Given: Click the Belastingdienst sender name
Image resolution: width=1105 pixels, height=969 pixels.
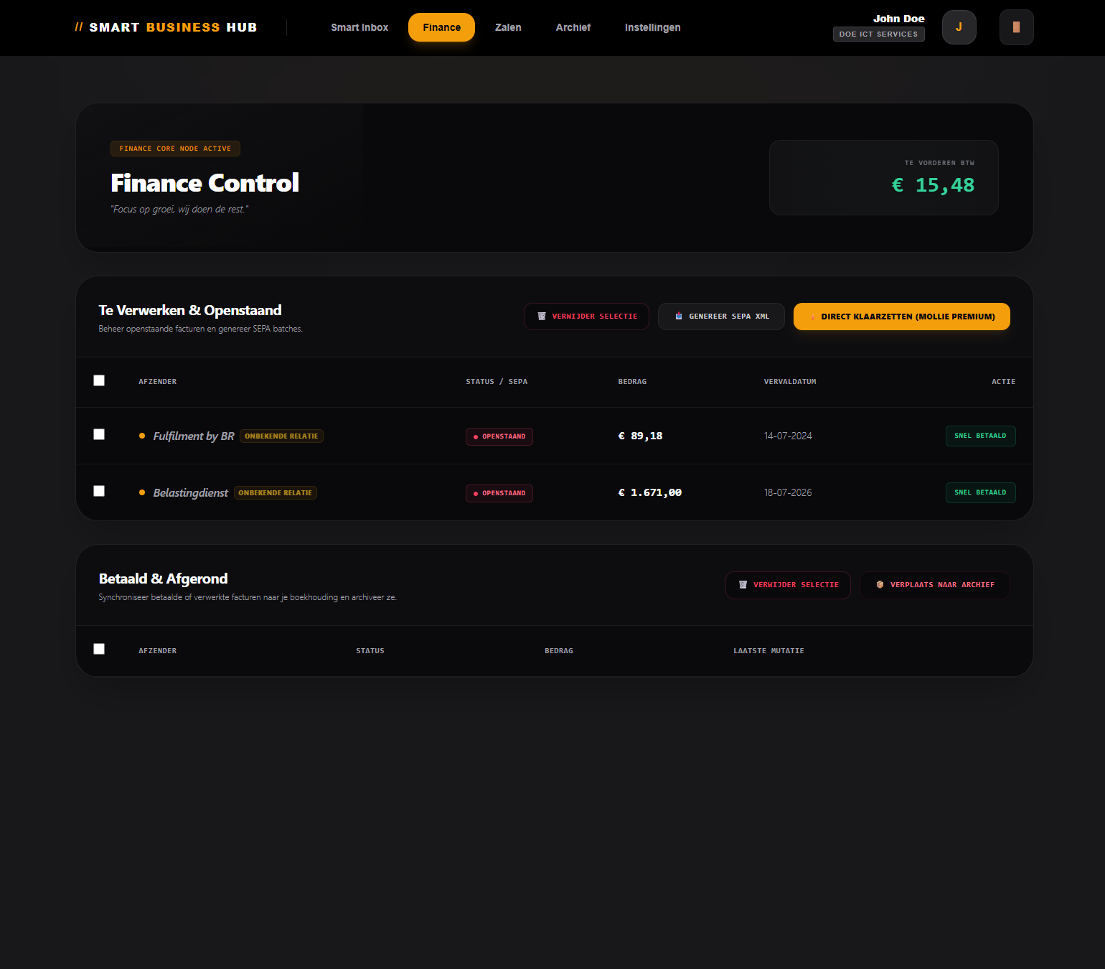Looking at the screenshot, I should (190, 492).
